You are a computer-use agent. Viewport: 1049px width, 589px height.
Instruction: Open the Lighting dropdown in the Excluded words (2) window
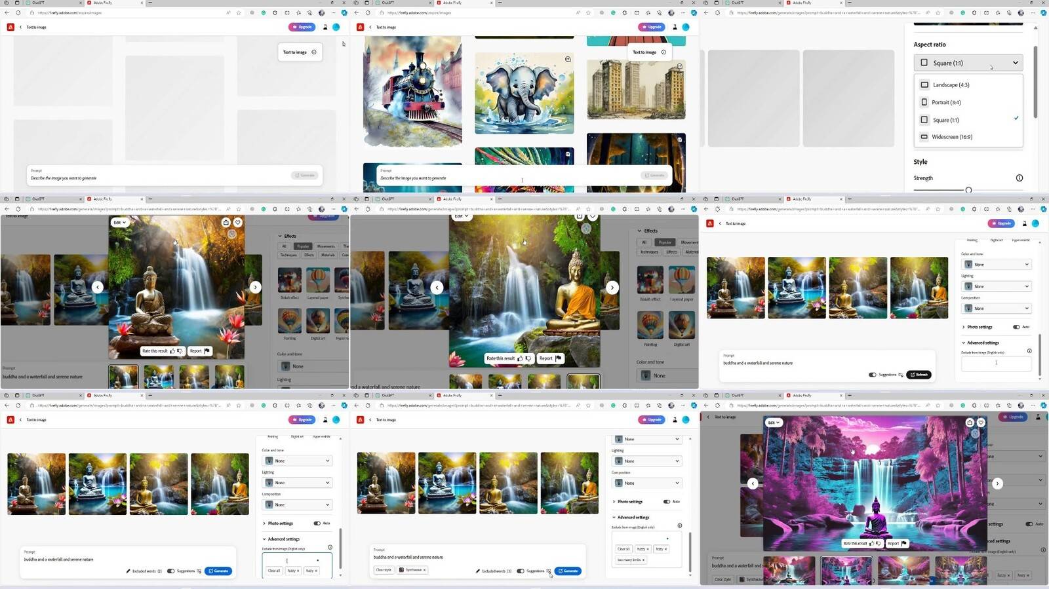pyautogui.click(x=297, y=483)
